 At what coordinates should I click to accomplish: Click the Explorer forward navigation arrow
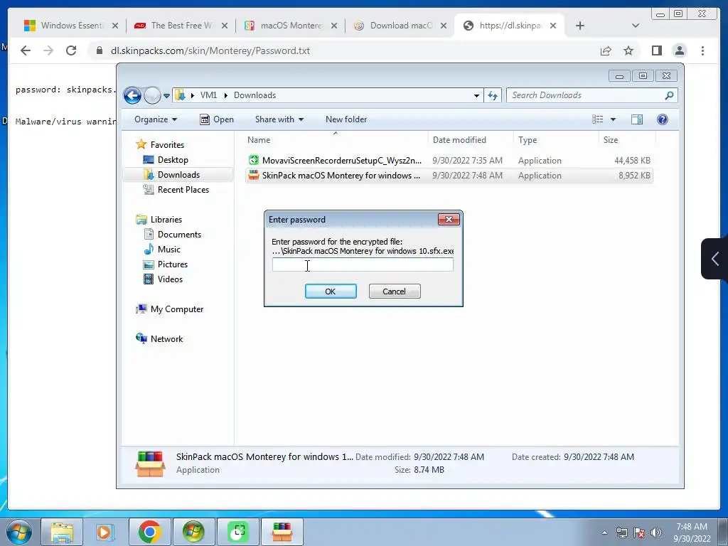point(152,96)
